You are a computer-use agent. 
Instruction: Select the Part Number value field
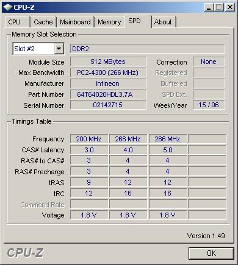click(x=108, y=94)
